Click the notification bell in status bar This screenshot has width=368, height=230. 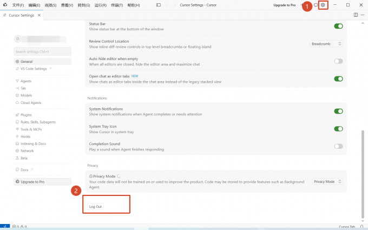pyautogui.click(x=362, y=227)
